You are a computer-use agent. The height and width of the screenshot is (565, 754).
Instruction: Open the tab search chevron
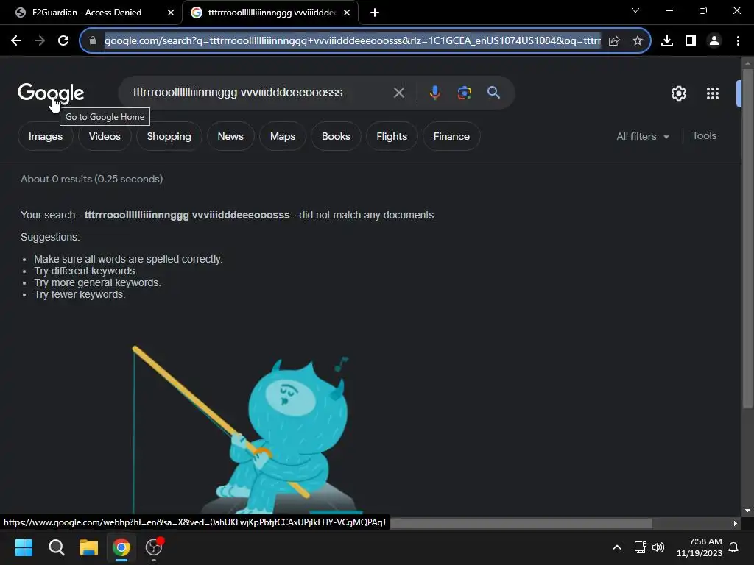click(x=635, y=10)
